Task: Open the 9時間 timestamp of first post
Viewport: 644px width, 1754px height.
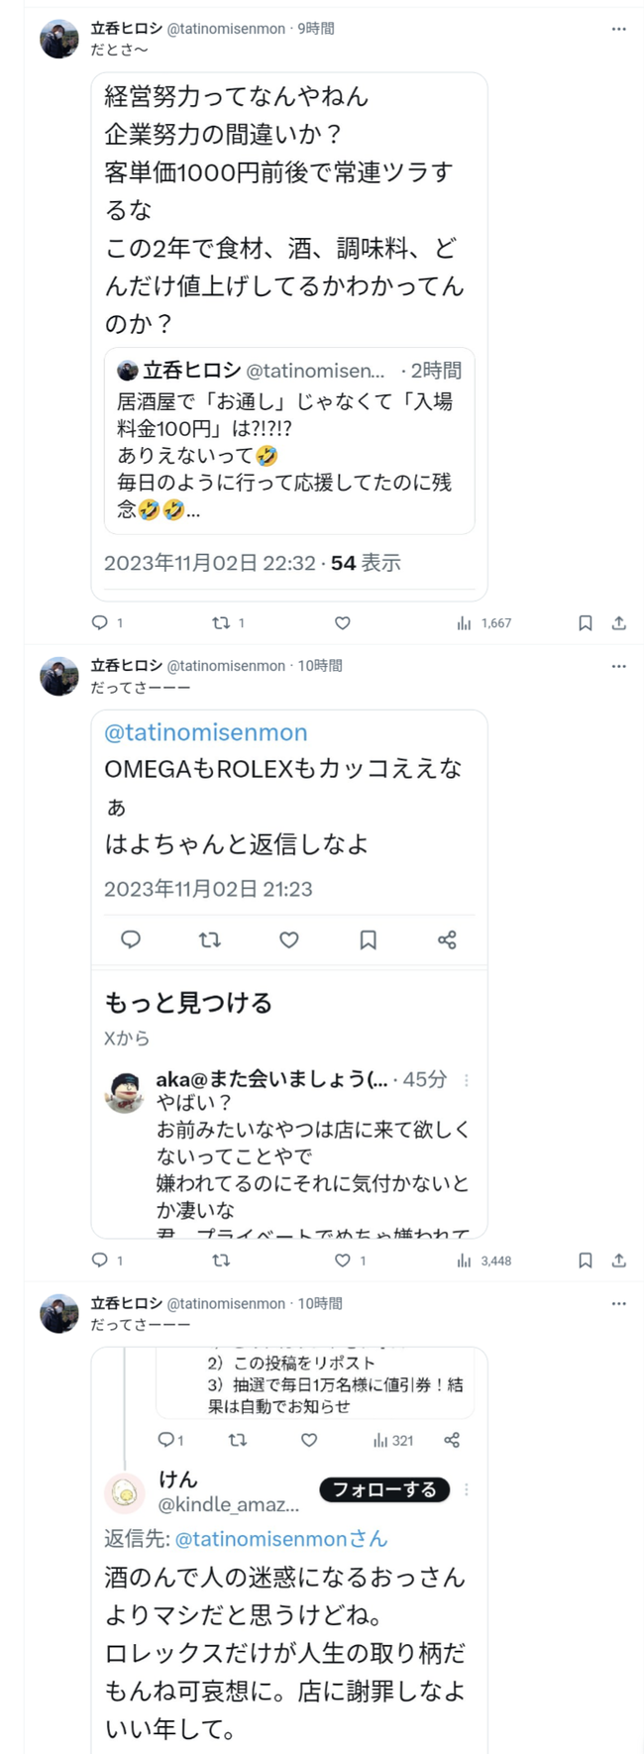Action: 316,29
